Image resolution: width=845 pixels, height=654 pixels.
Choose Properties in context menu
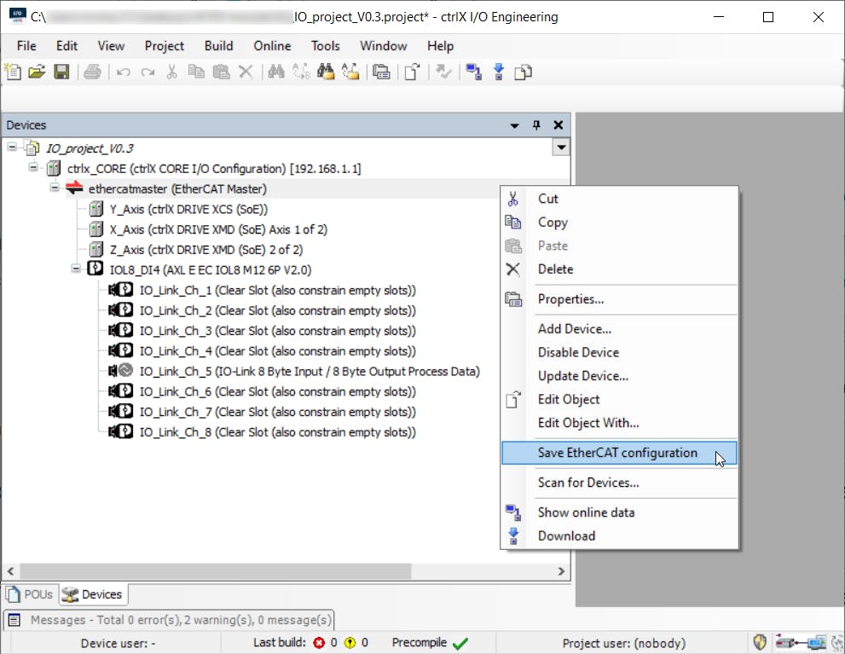[x=619, y=299]
